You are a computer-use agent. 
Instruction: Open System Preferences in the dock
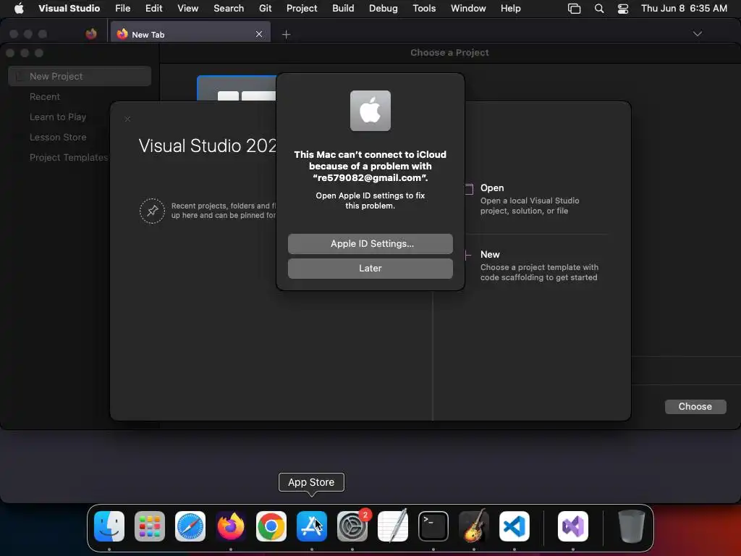[352, 526]
